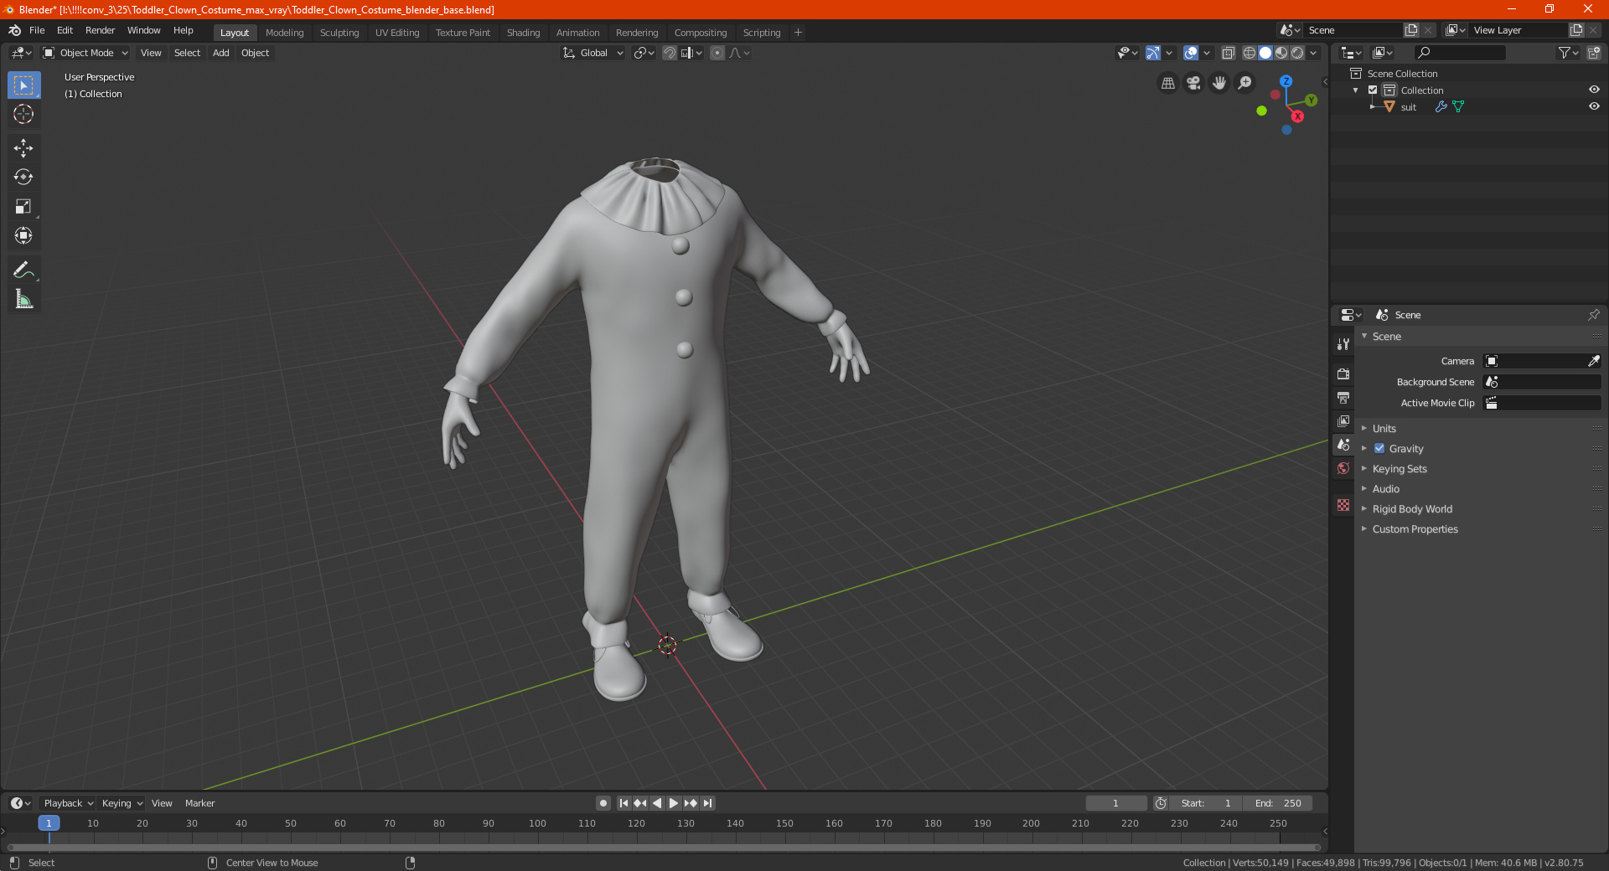1609x871 pixels.
Task: Pin the Scene properties panel
Action: (x=1593, y=315)
